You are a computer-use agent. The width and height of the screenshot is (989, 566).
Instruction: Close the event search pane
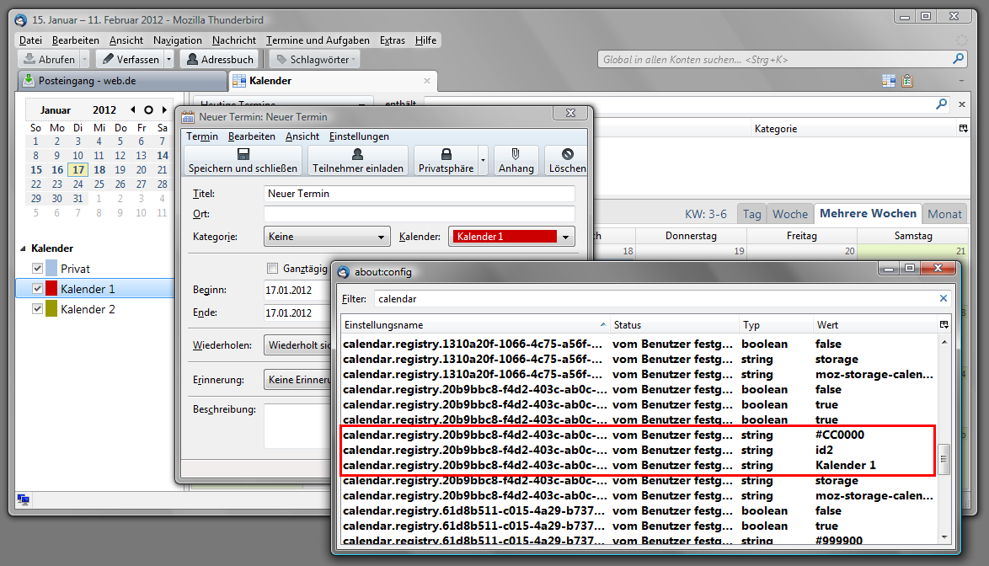click(x=962, y=104)
